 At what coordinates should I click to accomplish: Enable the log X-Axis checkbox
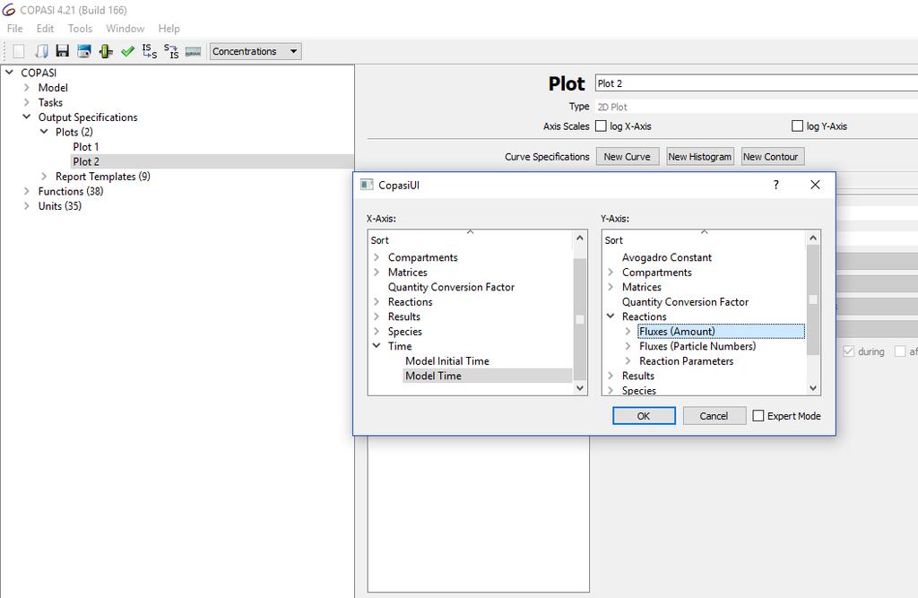point(601,126)
